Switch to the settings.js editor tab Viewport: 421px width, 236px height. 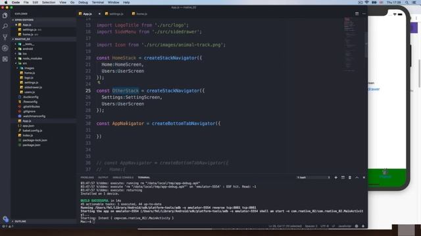click(114, 14)
